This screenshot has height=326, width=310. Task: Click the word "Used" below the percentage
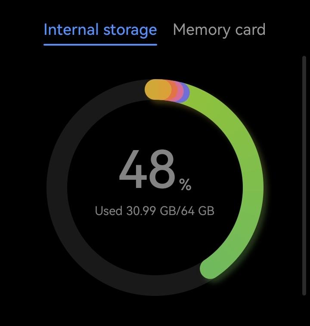pyautogui.click(x=108, y=211)
